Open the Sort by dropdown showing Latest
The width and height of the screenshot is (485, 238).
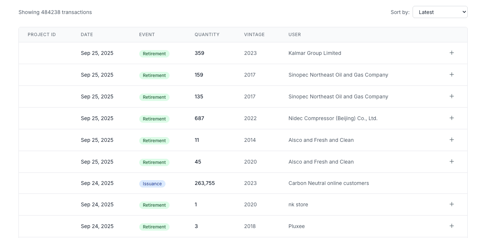coord(440,12)
